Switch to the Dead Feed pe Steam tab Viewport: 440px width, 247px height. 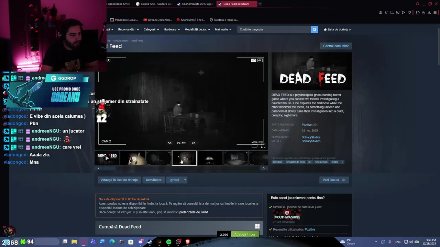[x=236, y=4]
